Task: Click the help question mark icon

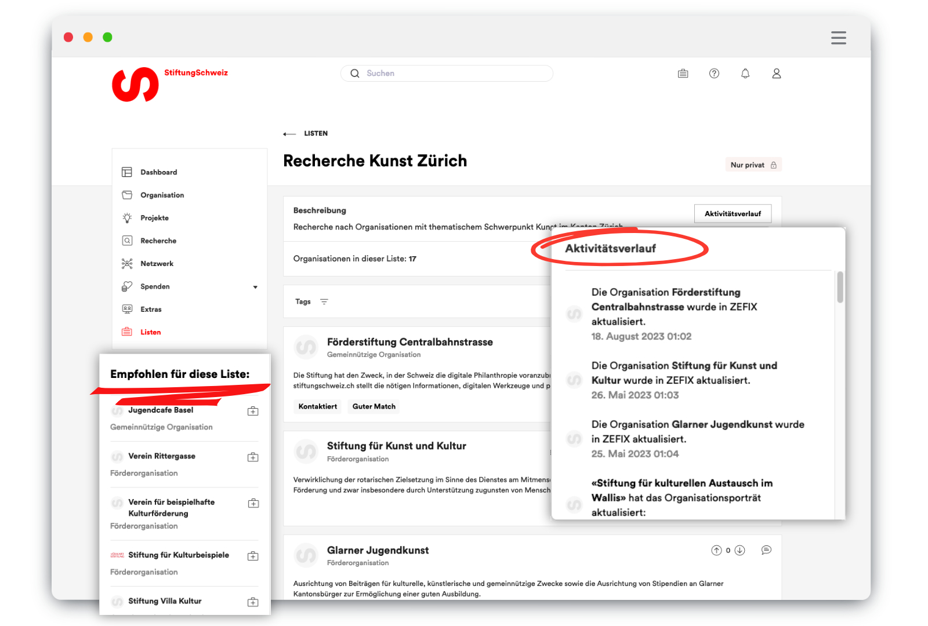Action: coord(714,74)
